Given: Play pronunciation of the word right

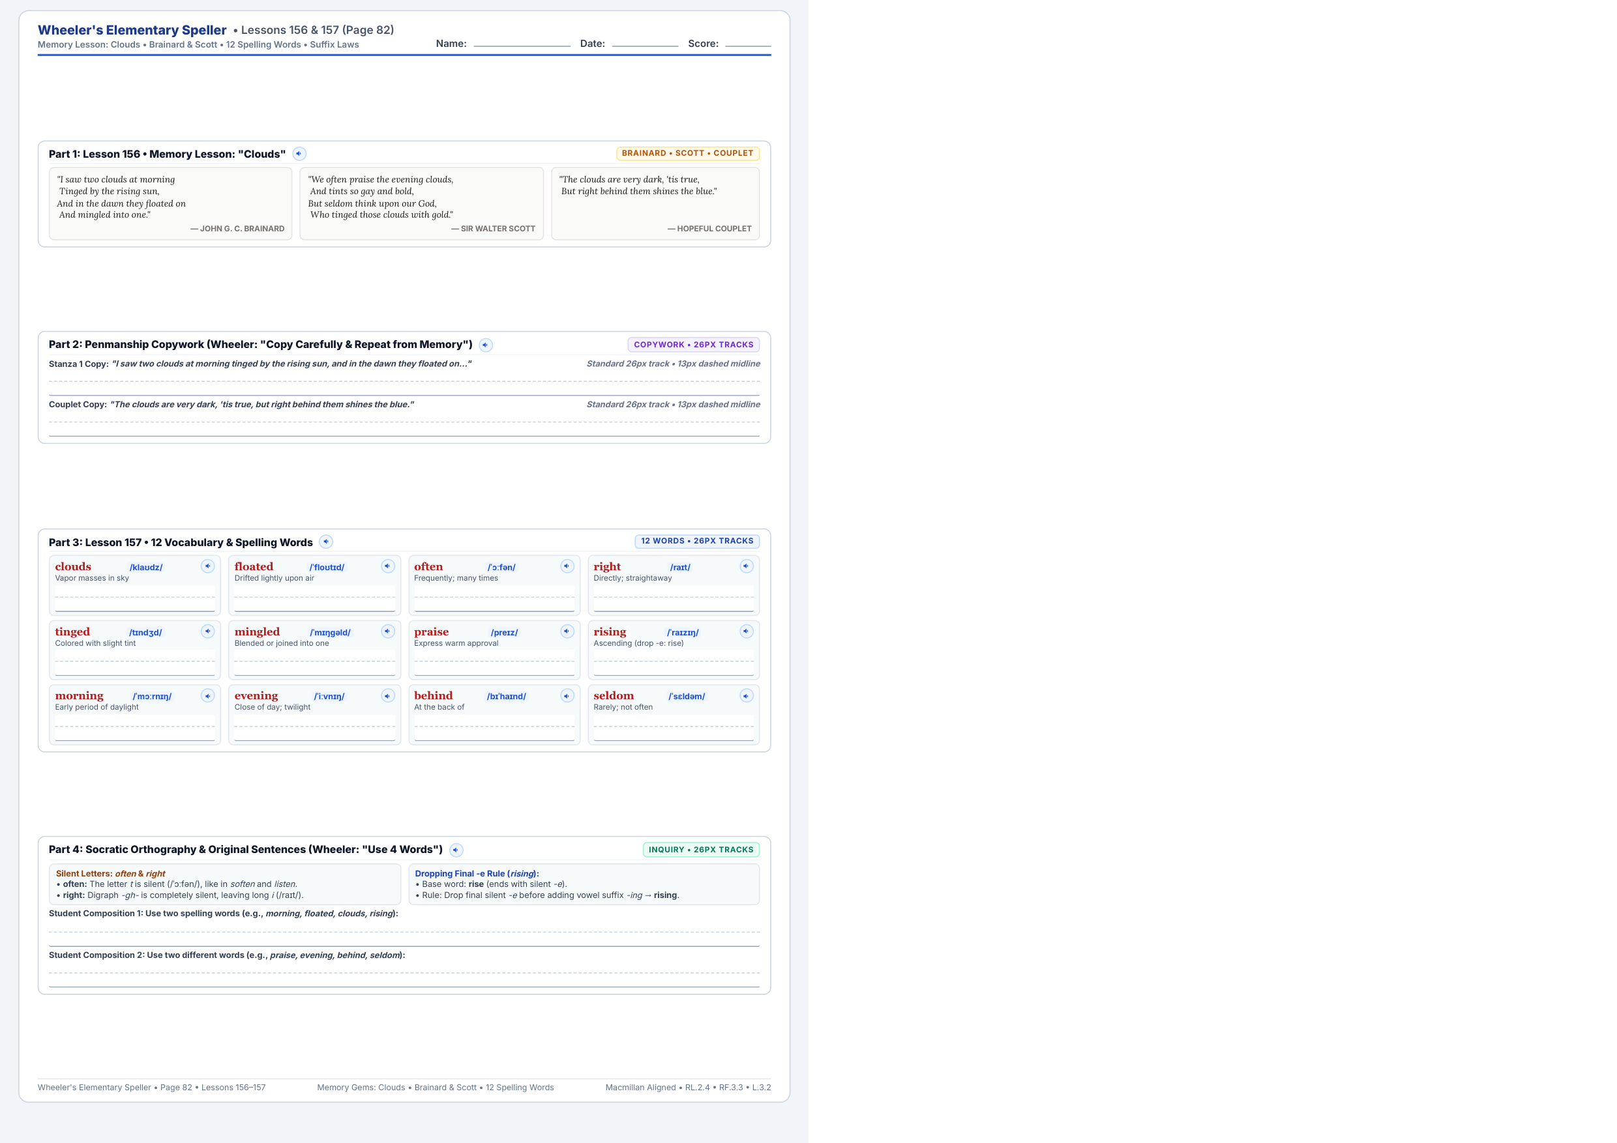Looking at the screenshot, I should tap(747, 566).
